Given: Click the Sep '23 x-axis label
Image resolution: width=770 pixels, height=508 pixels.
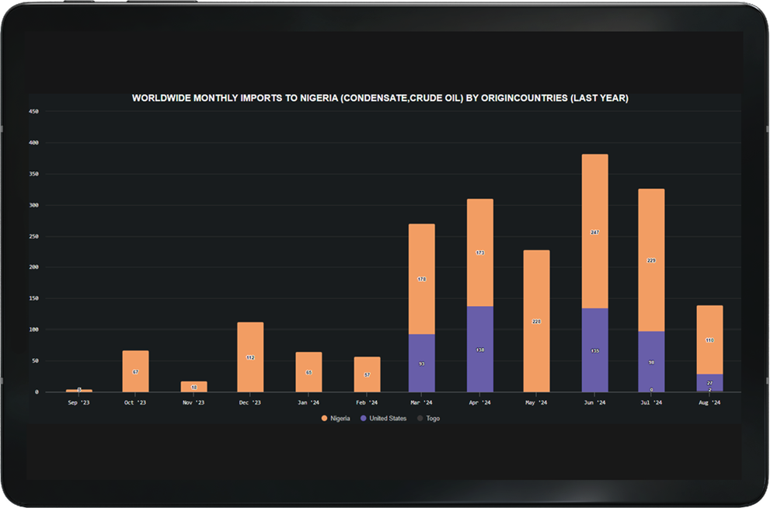Looking at the screenshot, I should pos(78,402).
